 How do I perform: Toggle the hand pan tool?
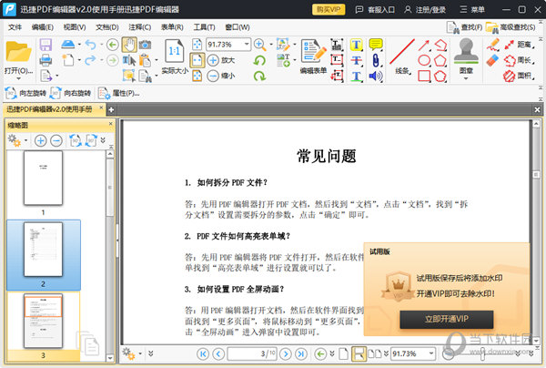(129, 45)
